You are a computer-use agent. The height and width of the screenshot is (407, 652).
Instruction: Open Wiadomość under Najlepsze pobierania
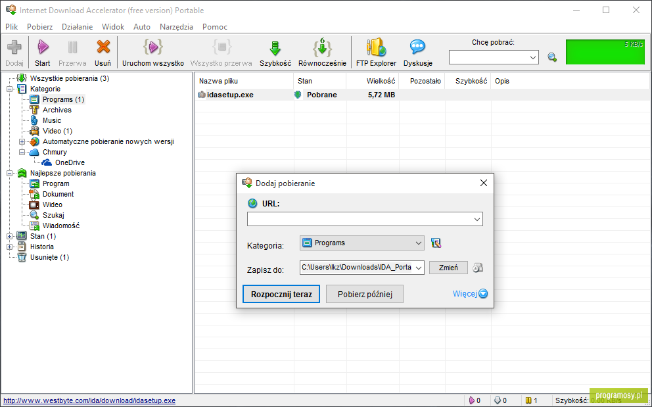(61, 226)
